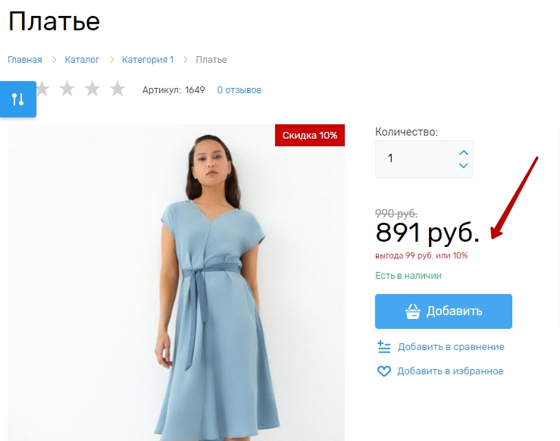Click the comparison list icon
This screenshot has height=441, width=560.
(x=384, y=347)
